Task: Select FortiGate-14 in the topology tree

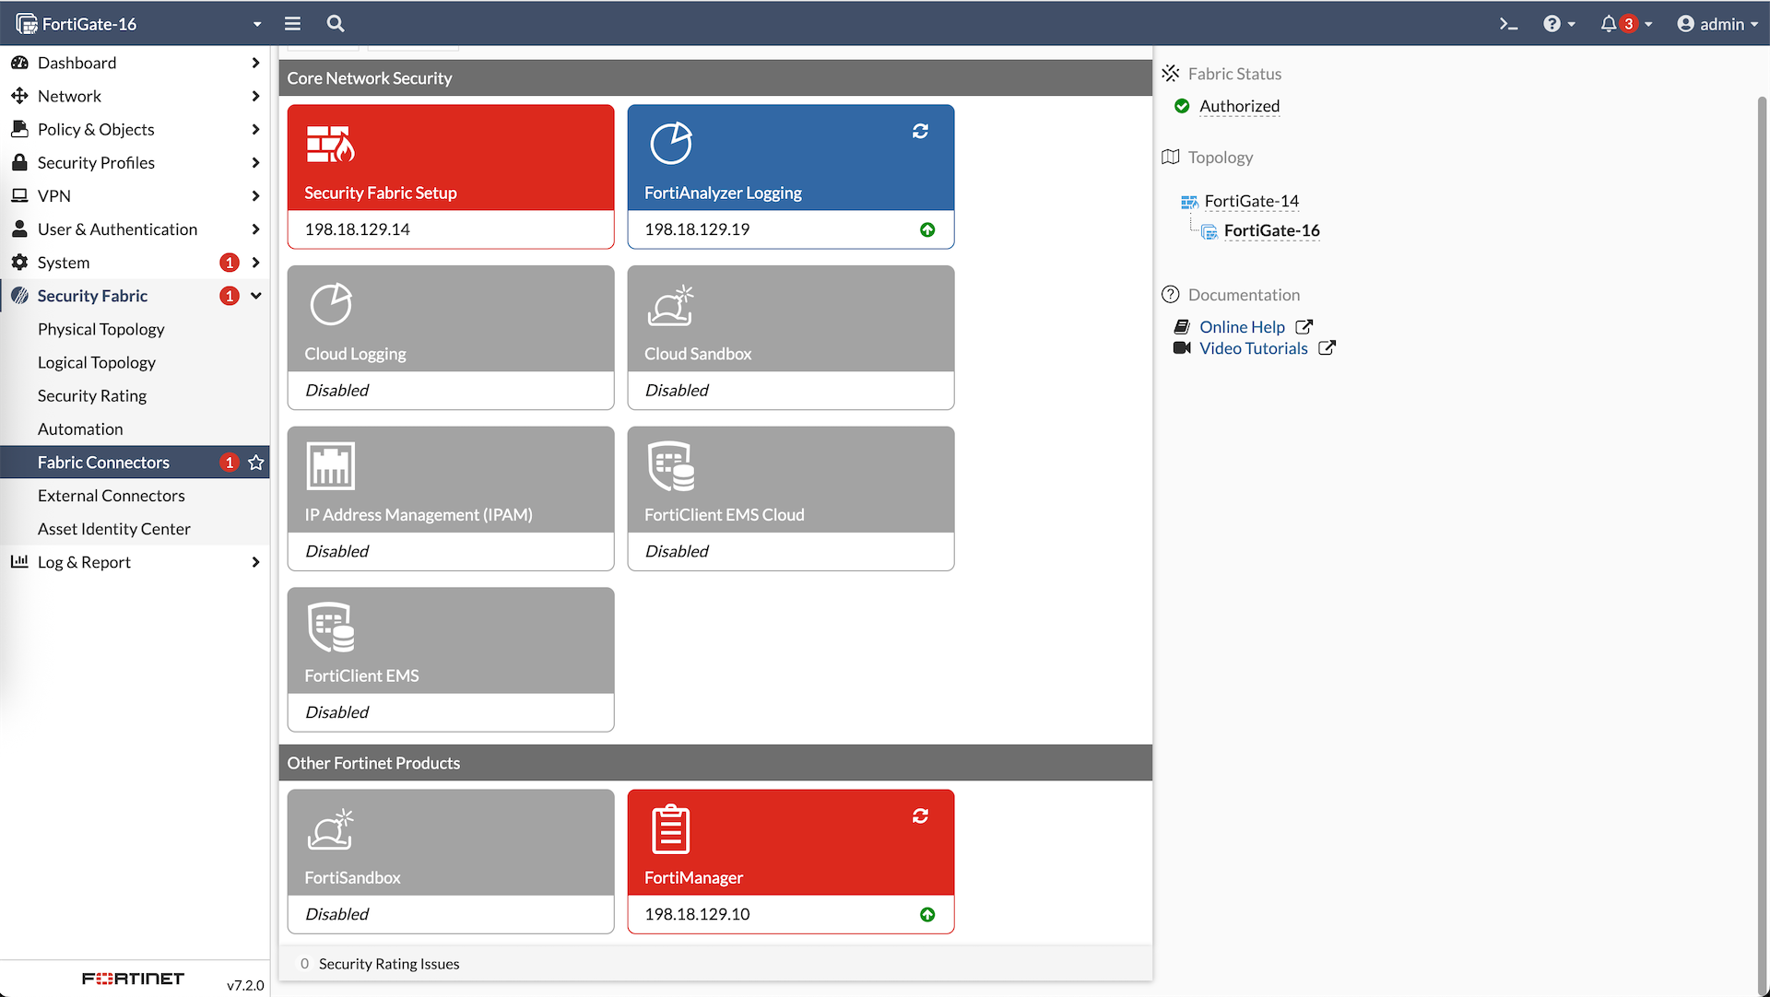Action: [x=1251, y=201]
